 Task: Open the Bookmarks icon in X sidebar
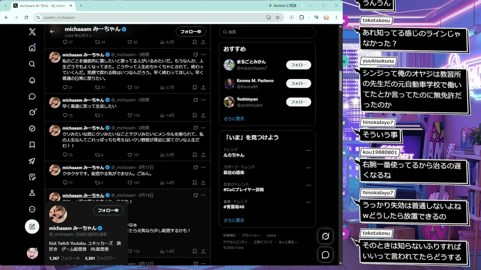(x=32, y=145)
